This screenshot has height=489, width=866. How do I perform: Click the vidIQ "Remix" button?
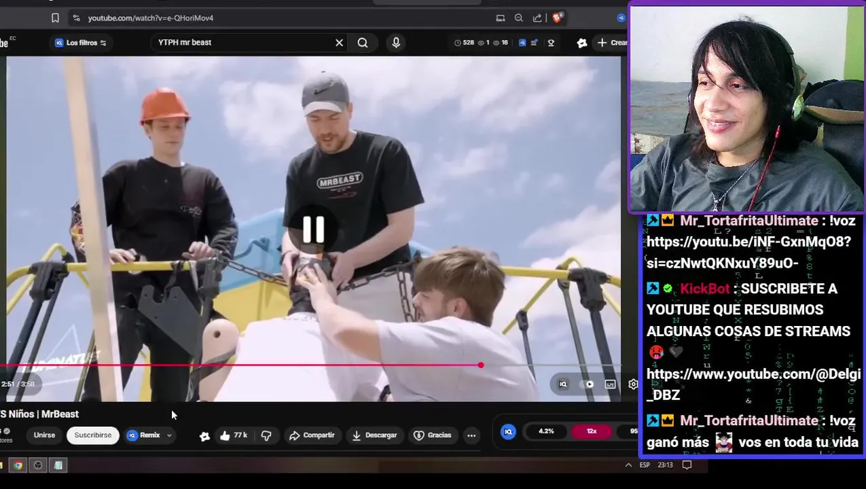coord(144,435)
